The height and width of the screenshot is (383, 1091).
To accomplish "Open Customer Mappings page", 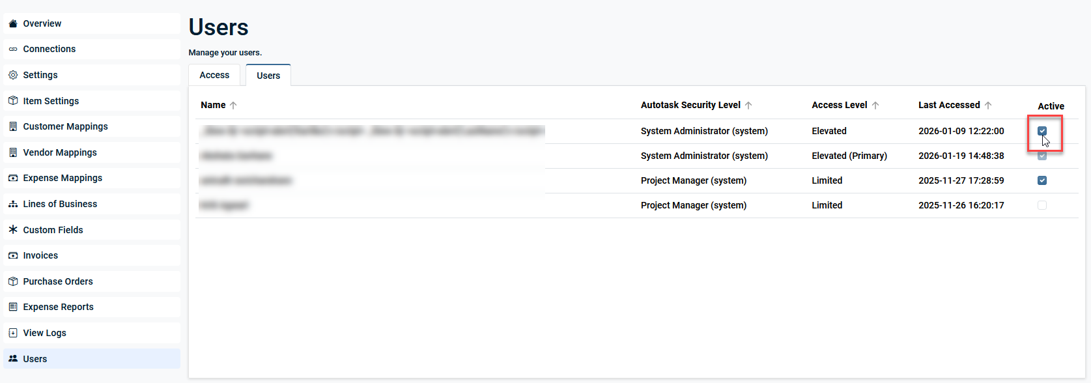I will pyautogui.click(x=65, y=126).
